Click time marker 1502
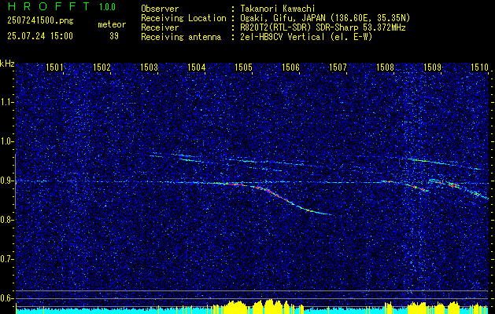The width and height of the screenshot is (495, 314). click(x=102, y=67)
